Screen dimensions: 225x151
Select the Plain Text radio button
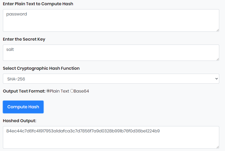(48, 91)
